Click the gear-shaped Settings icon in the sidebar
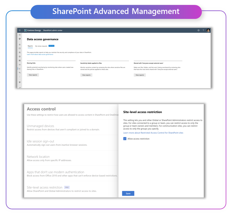Screen dimensions: 232x215 click(20, 56)
